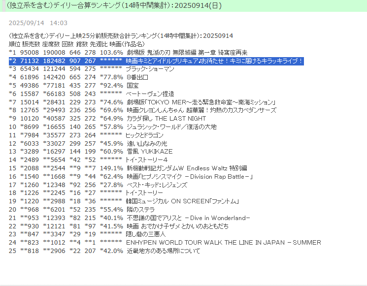
Task: Click the *27.8% value in ベスト・キッド row
Action: coord(111,185)
